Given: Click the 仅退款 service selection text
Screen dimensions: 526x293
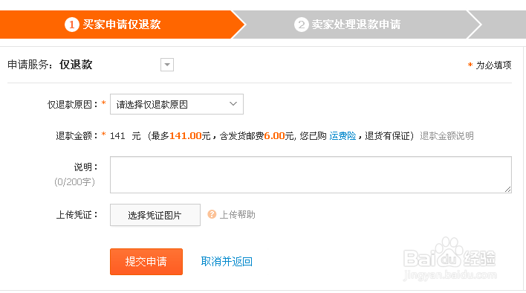Looking at the screenshot, I should point(76,65).
